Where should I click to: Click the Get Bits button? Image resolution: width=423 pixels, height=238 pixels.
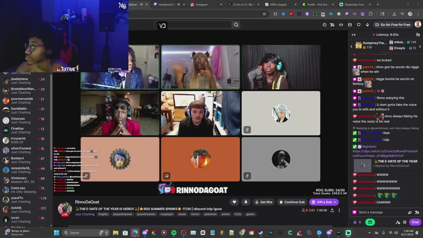tap(263, 202)
